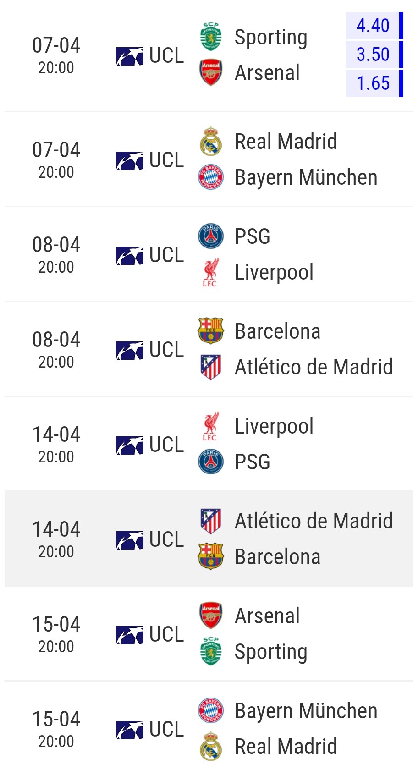413x775 pixels.
Task: Select PSG crest in the 08-04 fixture
Action: pos(211,236)
